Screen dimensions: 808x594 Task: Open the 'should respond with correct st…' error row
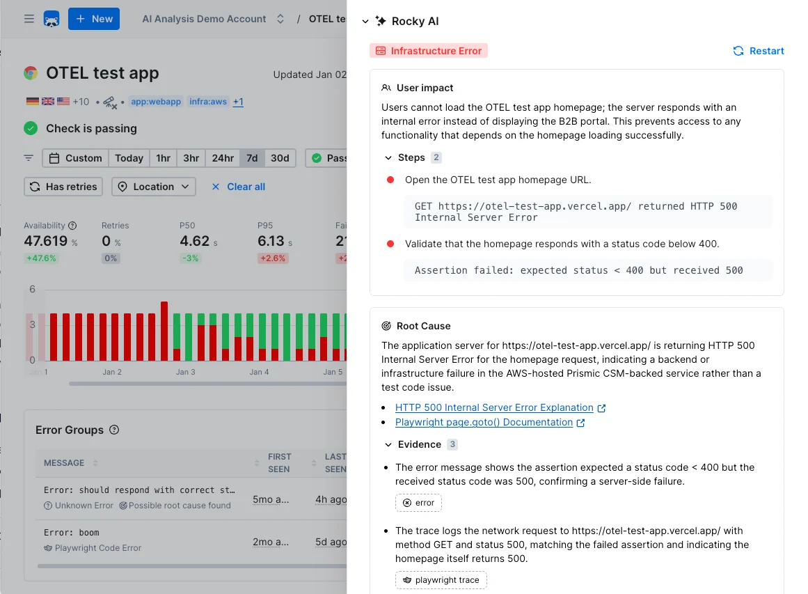(x=191, y=498)
